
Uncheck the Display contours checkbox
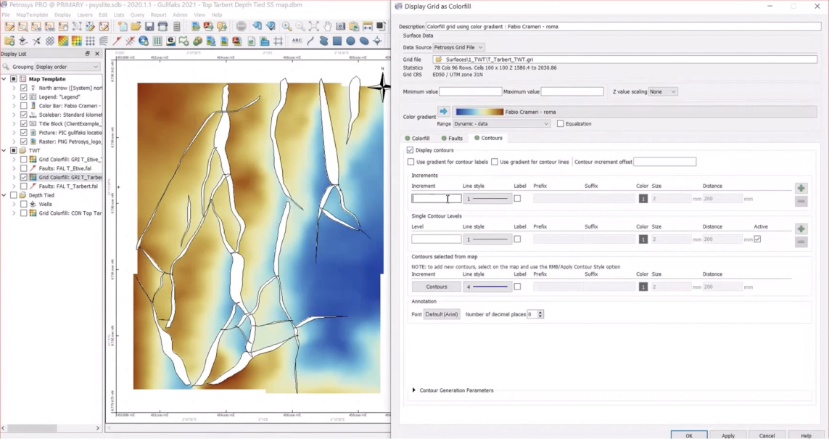coord(411,150)
